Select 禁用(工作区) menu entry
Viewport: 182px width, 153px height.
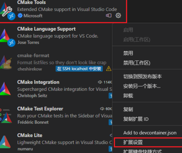point(137,63)
